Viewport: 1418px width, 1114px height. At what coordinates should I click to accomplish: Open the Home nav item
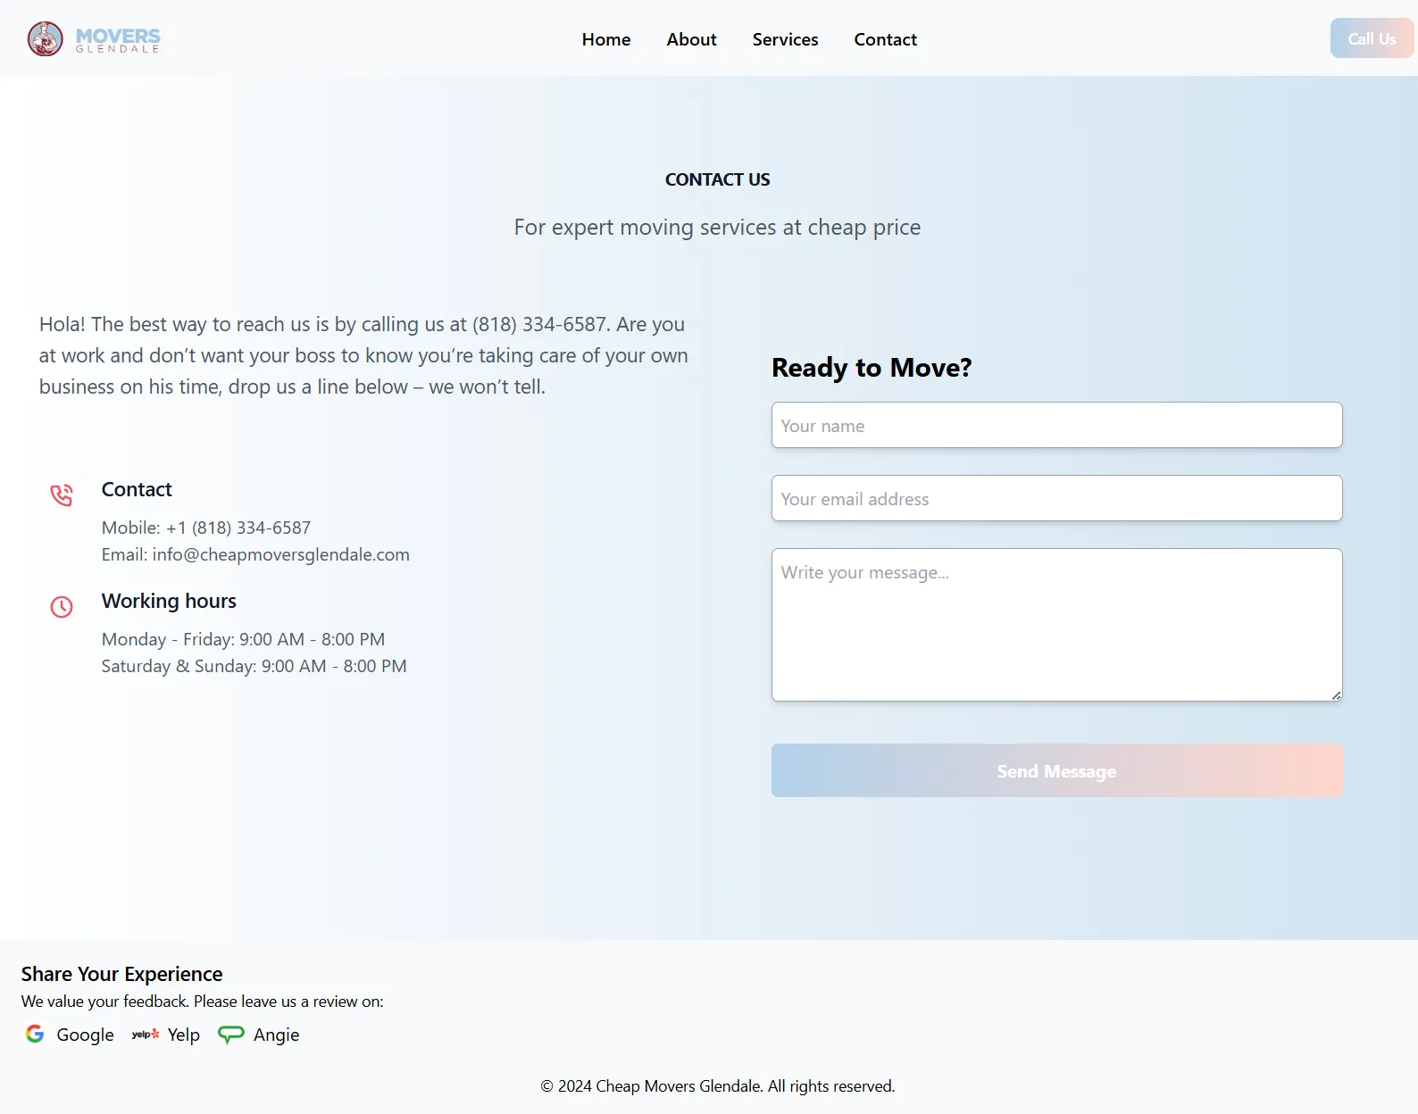click(606, 39)
